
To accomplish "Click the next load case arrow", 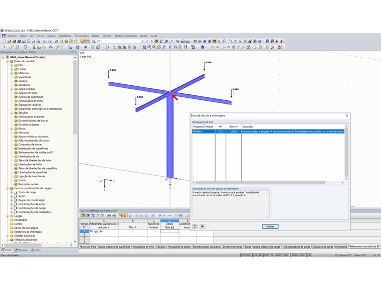I will coord(151,41).
